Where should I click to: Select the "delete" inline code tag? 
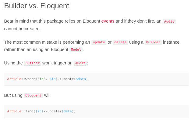(120, 42)
